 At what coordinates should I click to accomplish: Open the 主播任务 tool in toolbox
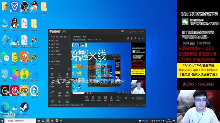click(x=67, y=75)
